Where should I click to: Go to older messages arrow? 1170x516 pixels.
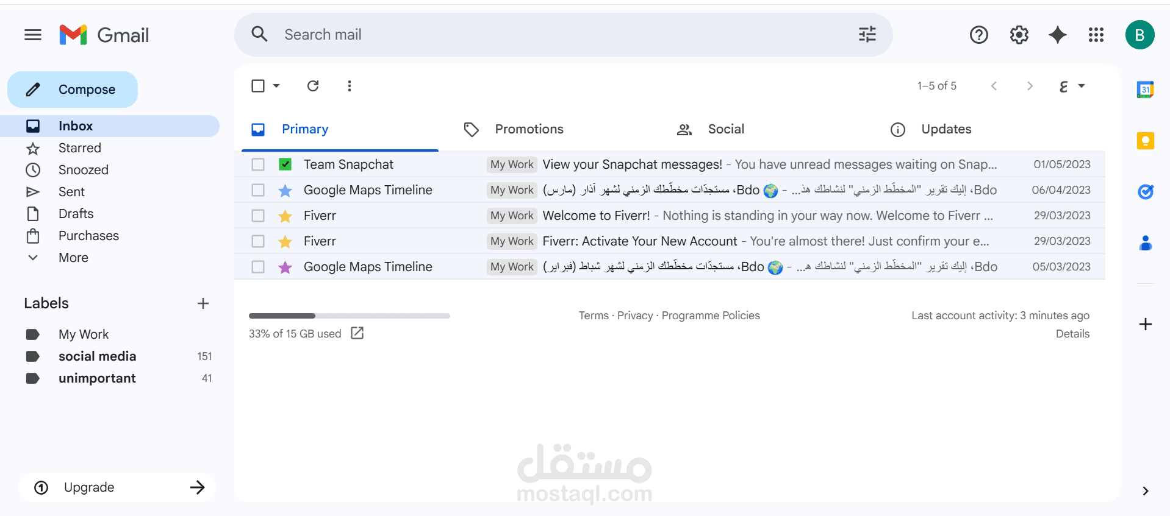pos(1030,86)
